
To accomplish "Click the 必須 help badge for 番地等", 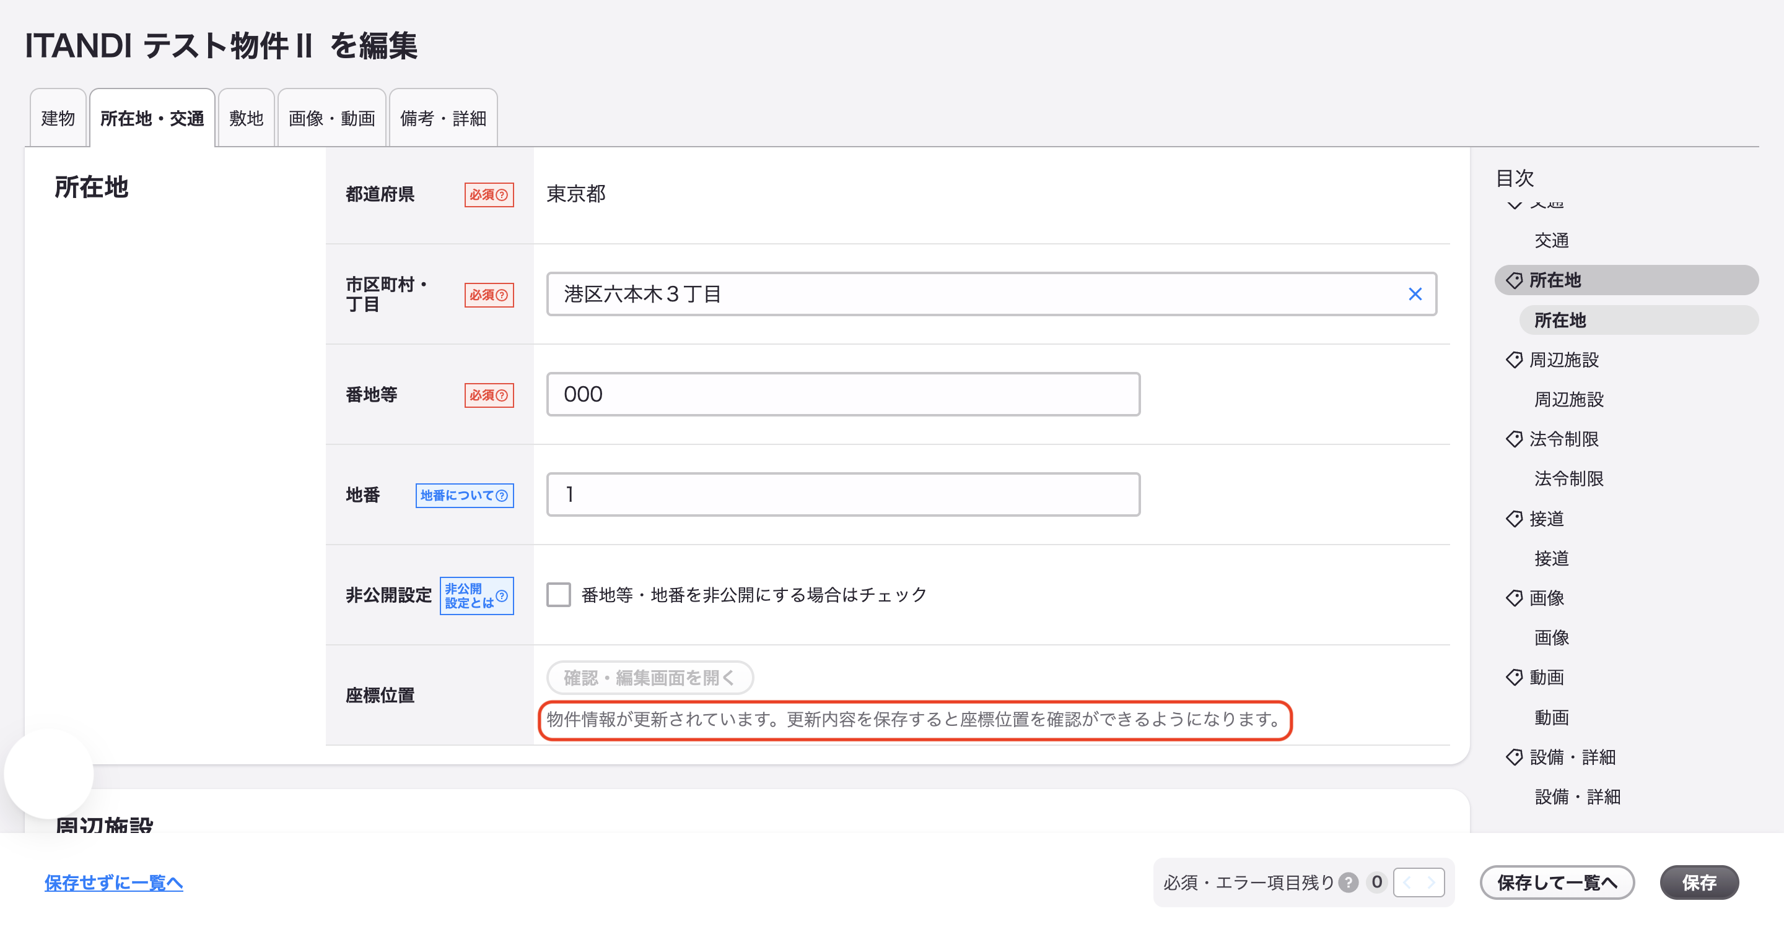I will 489,395.
